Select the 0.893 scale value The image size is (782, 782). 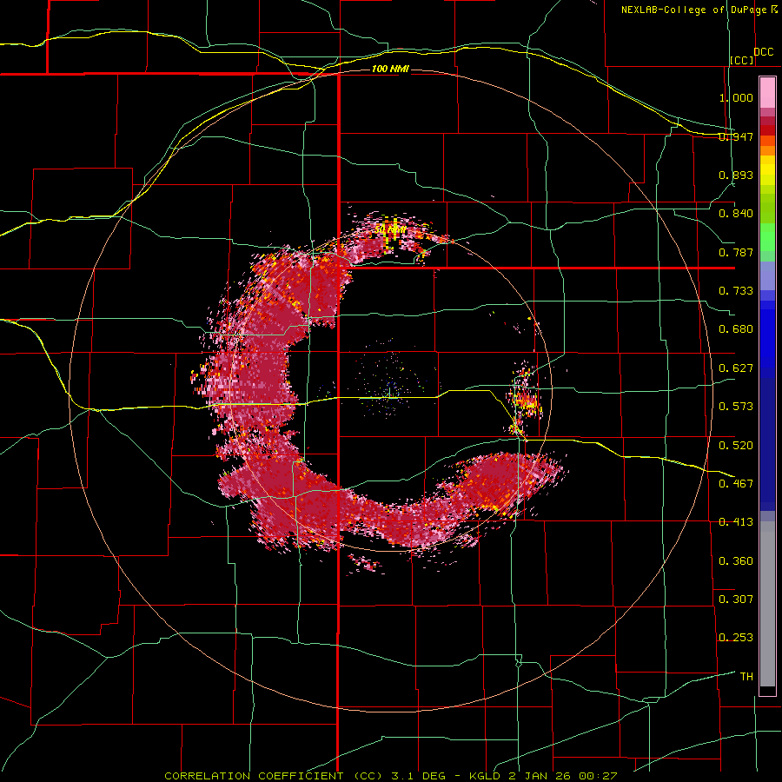[x=736, y=175]
